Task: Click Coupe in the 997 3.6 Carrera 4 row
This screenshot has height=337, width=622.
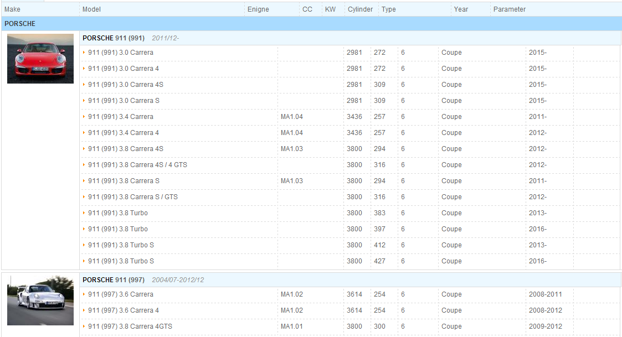Action: pos(451,310)
